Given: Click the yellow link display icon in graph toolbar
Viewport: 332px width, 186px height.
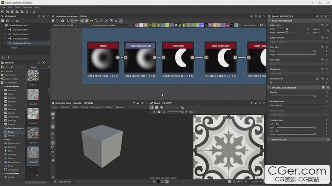Looking at the screenshot, I should [x=92, y=21].
